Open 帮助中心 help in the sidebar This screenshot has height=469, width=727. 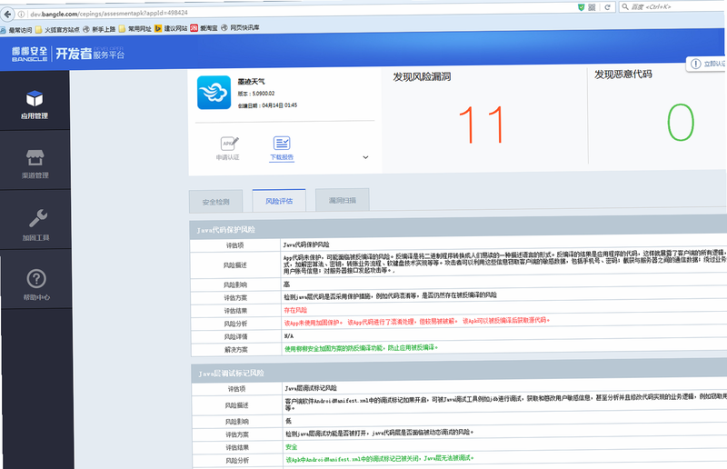36,284
